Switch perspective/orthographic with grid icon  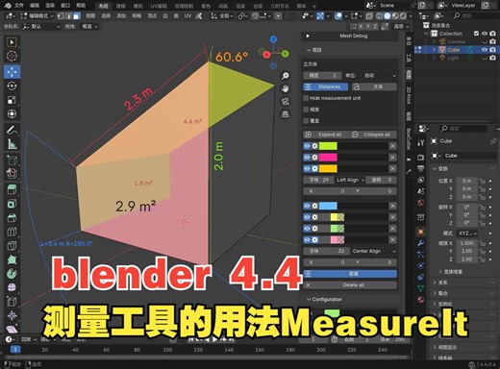[x=286, y=114]
